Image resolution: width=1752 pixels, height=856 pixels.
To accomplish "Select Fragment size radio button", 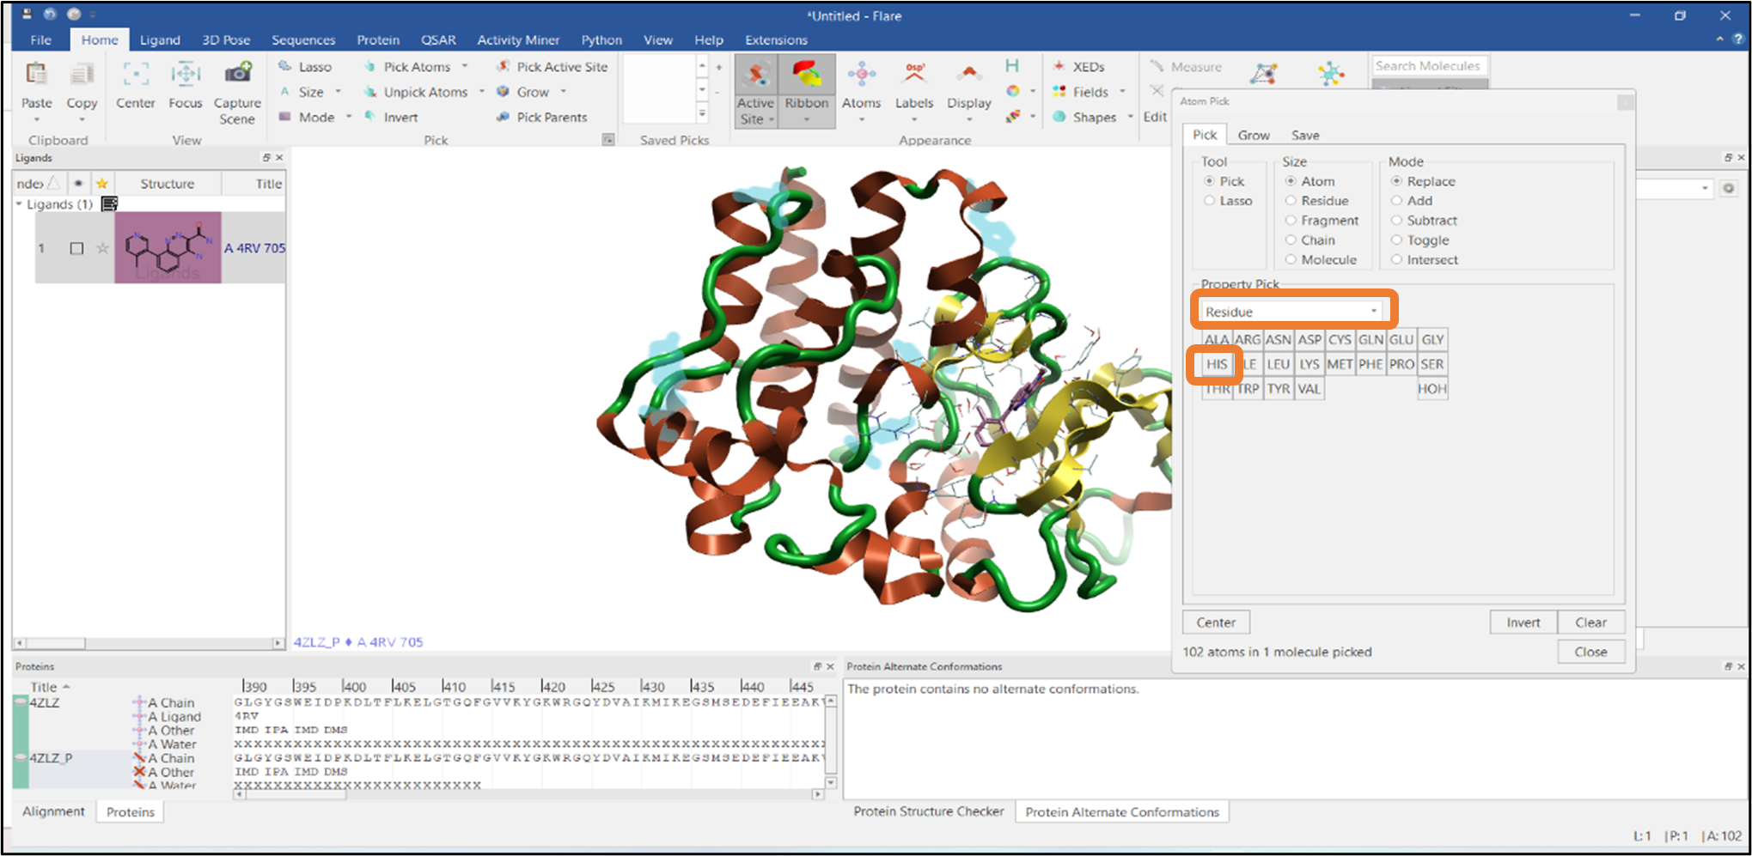I will tap(1291, 221).
